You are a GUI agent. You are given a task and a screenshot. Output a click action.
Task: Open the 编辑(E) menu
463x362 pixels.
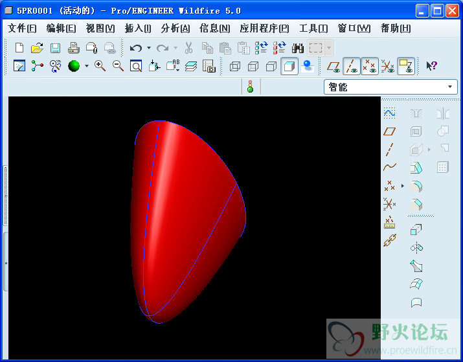point(61,28)
